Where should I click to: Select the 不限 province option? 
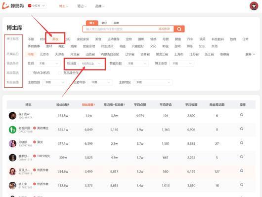[31, 54]
